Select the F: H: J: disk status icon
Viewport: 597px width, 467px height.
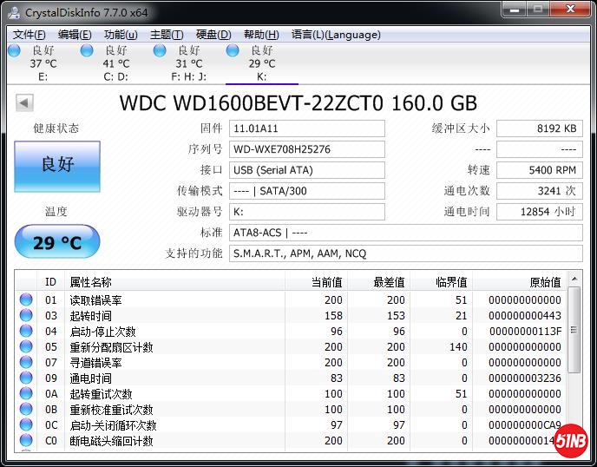[160, 50]
